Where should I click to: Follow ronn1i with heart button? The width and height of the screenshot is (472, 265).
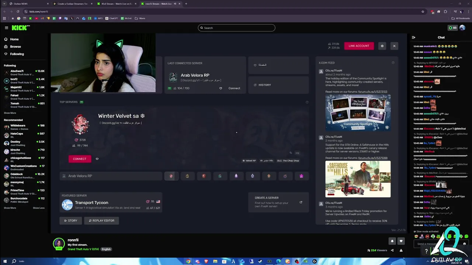(x=401, y=241)
